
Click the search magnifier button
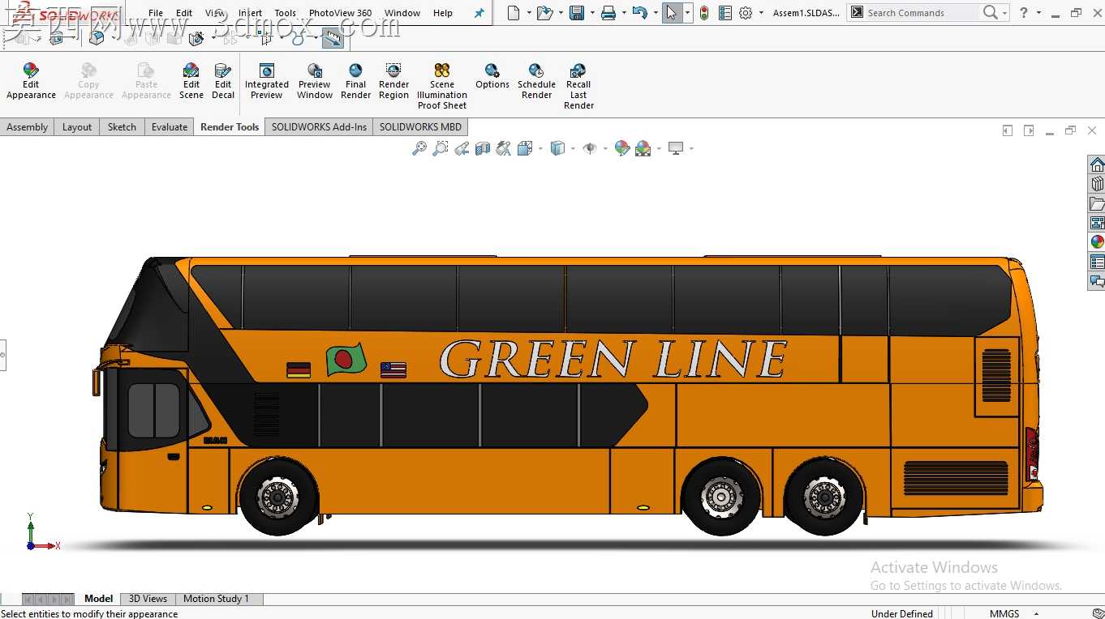point(990,12)
